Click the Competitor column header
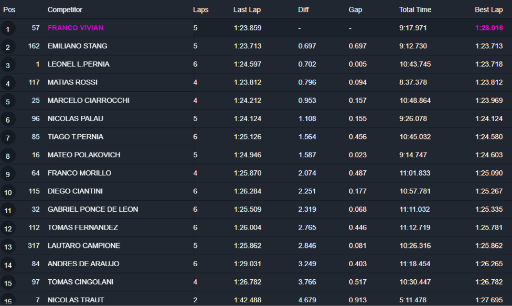This screenshot has width=512, height=306. [65, 10]
